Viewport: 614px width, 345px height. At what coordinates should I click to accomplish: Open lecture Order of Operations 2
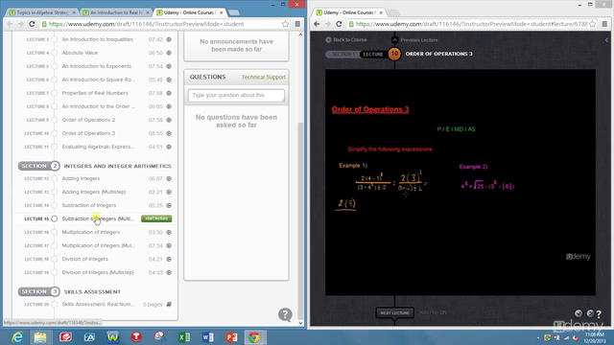tap(88, 120)
